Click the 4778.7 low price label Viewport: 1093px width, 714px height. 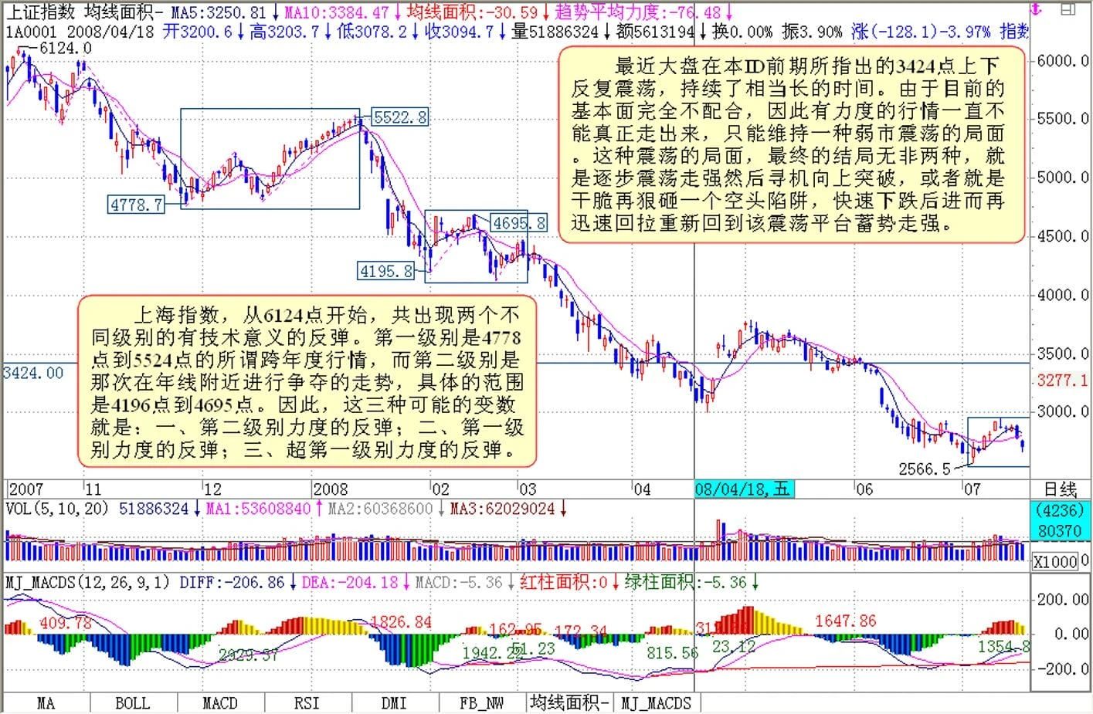[136, 205]
